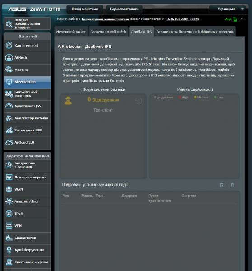Reset the security event counter icon
The width and height of the screenshot is (252, 271).
click(139, 101)
